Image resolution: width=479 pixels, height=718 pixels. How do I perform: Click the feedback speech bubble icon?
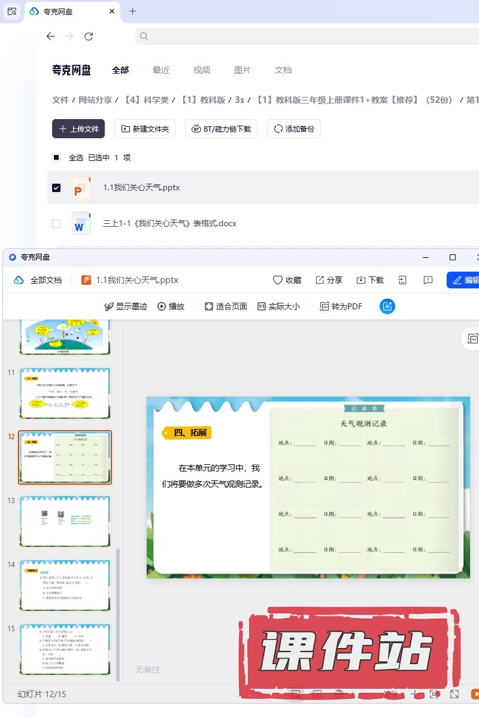click(x=428, y=280)
